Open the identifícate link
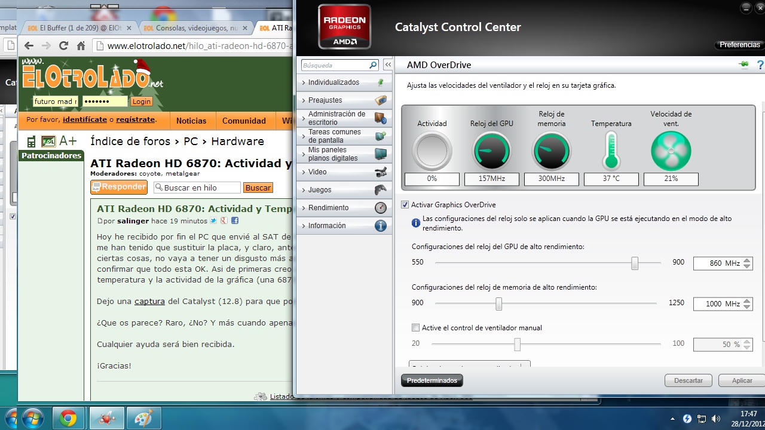Screen dimensions: 765x430 [85, 119]
